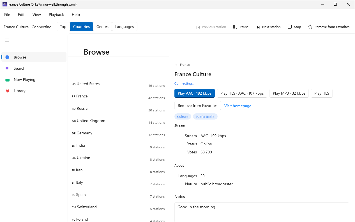
Task: Click the green Now Playing icon
Action: point(7,80)
